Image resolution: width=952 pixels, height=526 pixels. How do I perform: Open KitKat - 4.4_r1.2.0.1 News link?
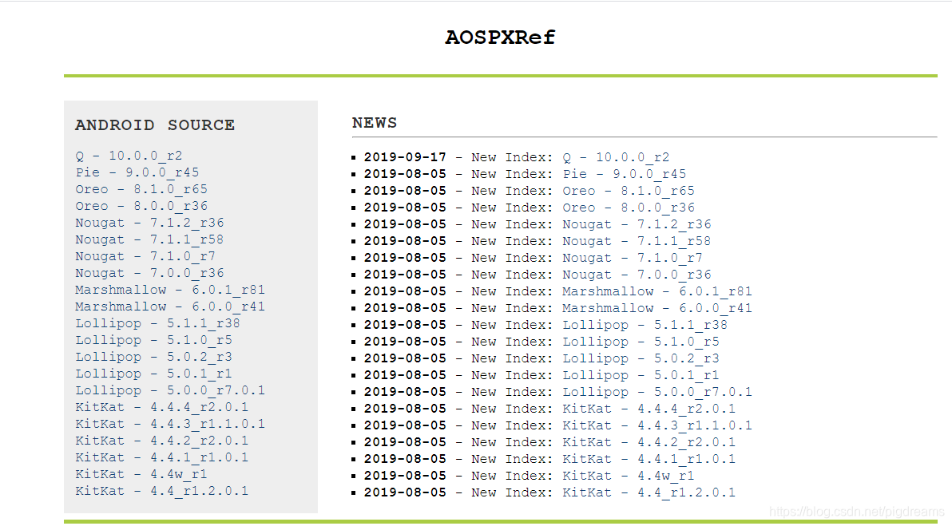coord(649,493)
